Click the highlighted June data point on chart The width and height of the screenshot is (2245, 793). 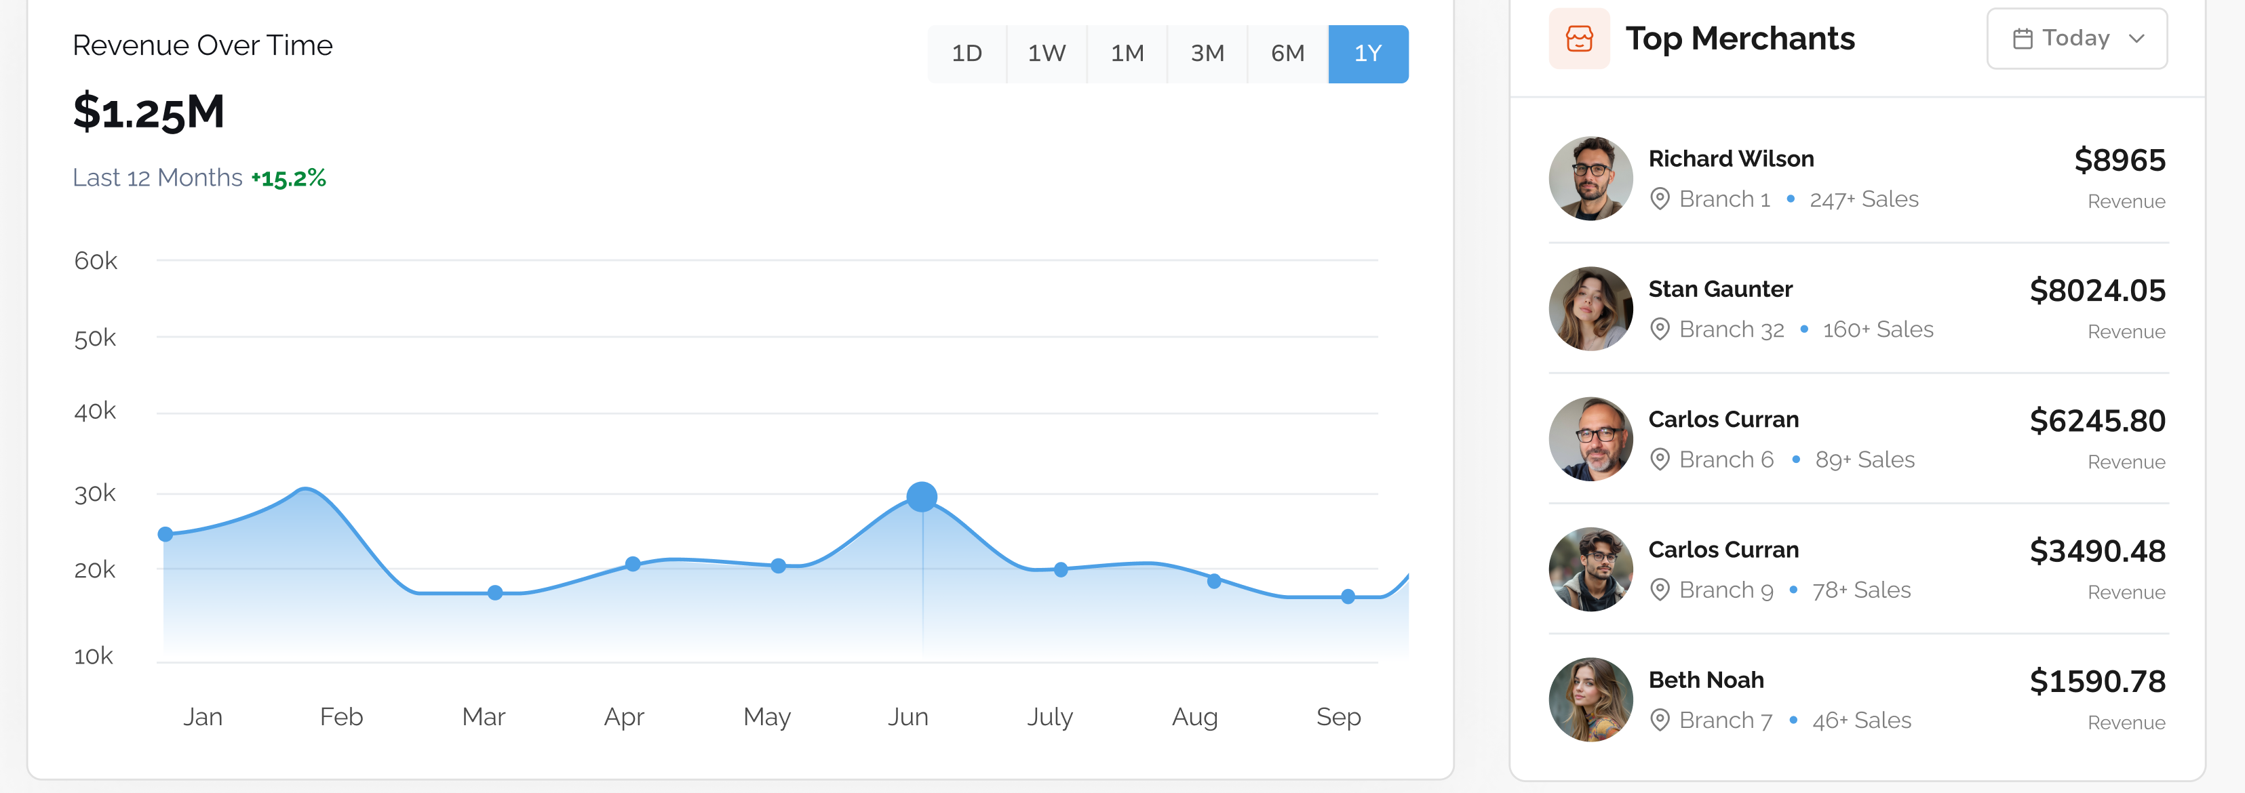922,497
